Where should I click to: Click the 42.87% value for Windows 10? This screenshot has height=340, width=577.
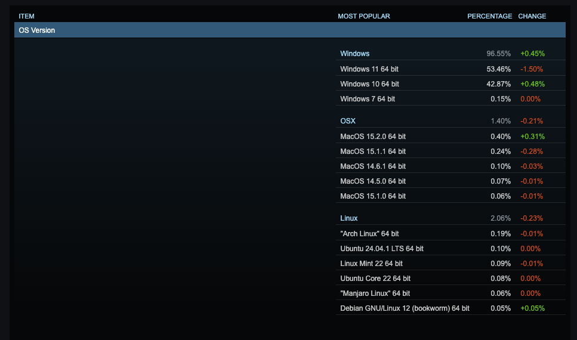point(499,84)
